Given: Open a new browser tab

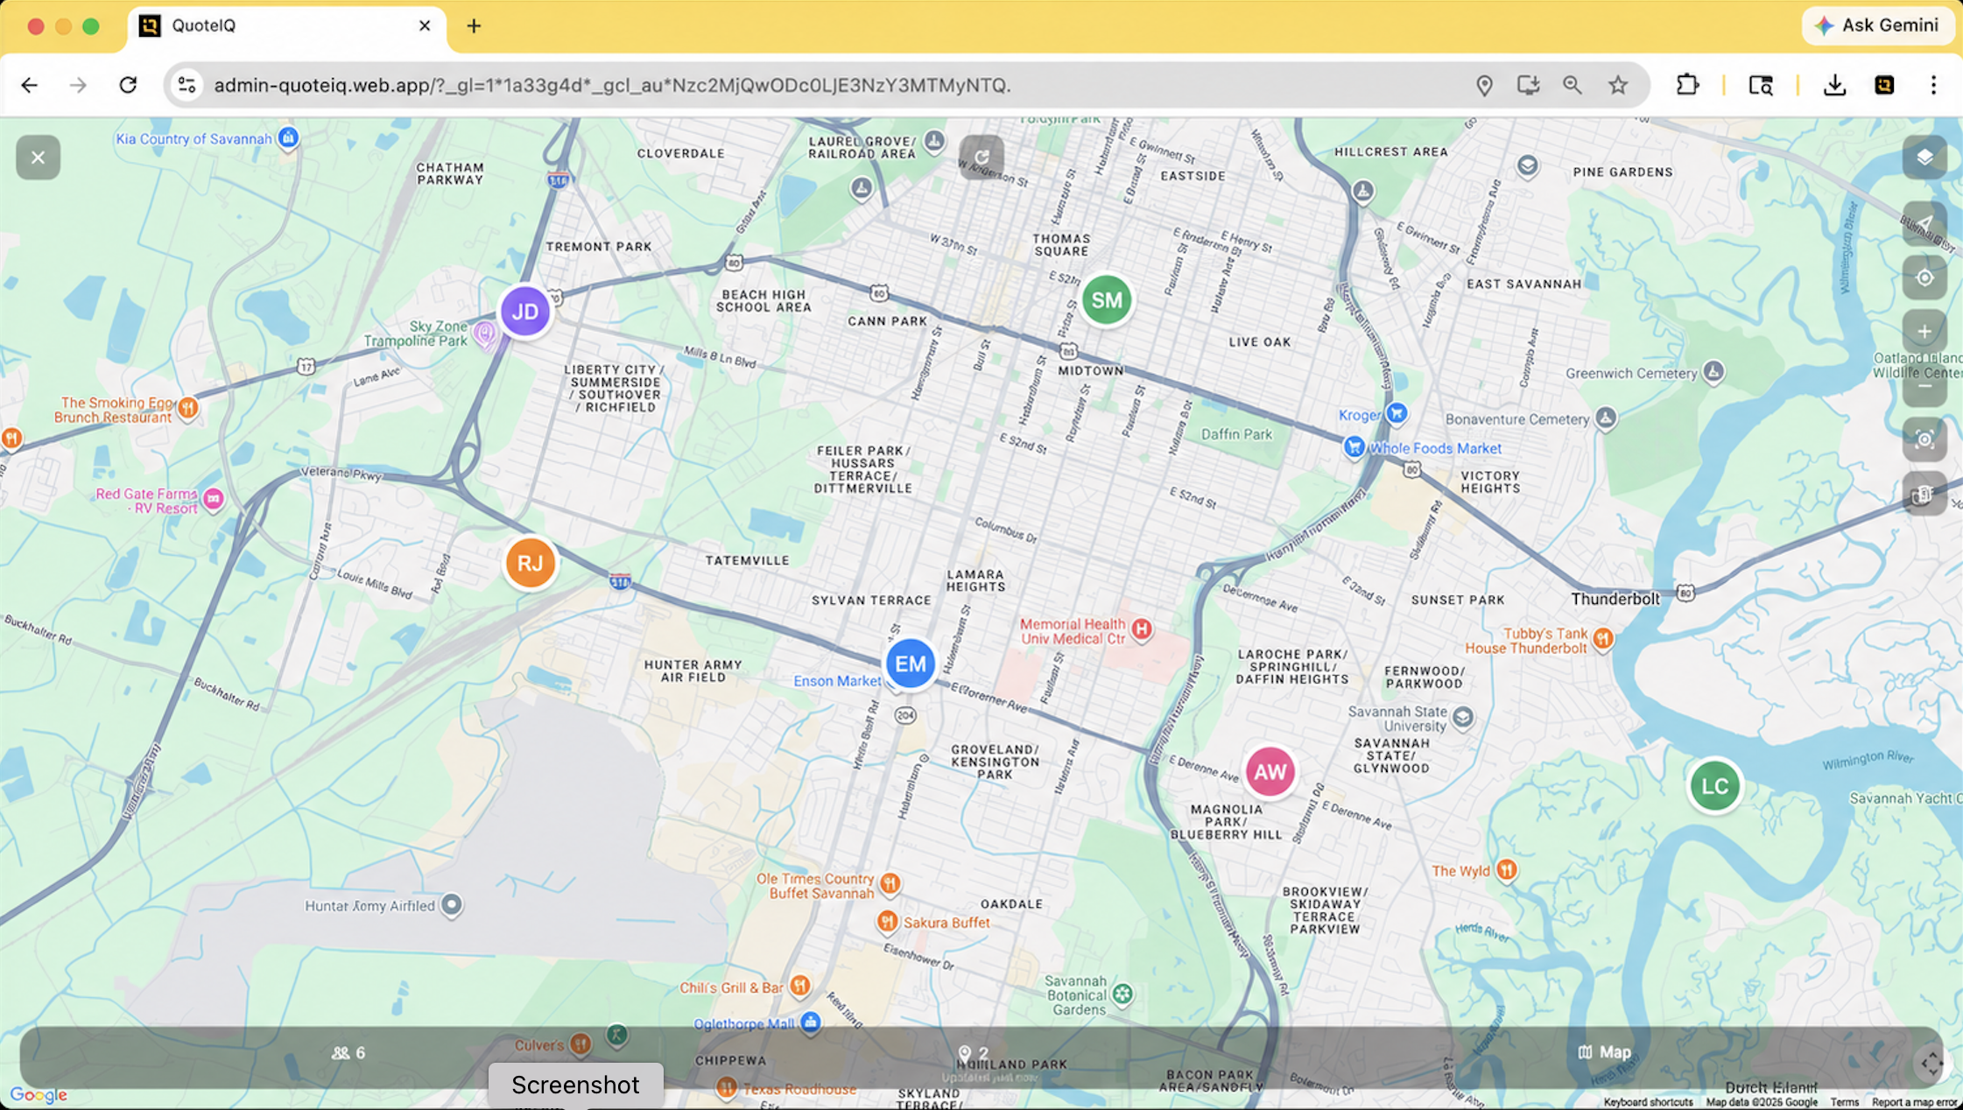Looking at the screenshot, I should click(474, 25).
